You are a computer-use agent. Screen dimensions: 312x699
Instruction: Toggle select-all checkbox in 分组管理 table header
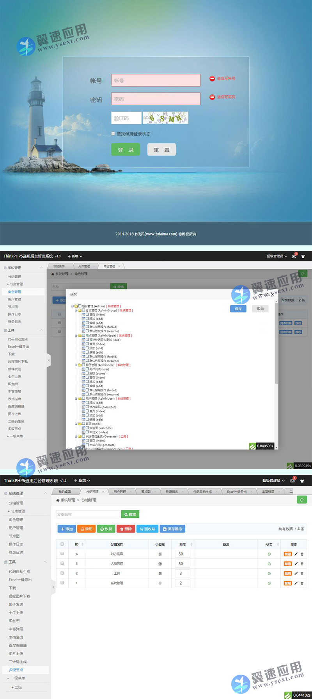62,544
